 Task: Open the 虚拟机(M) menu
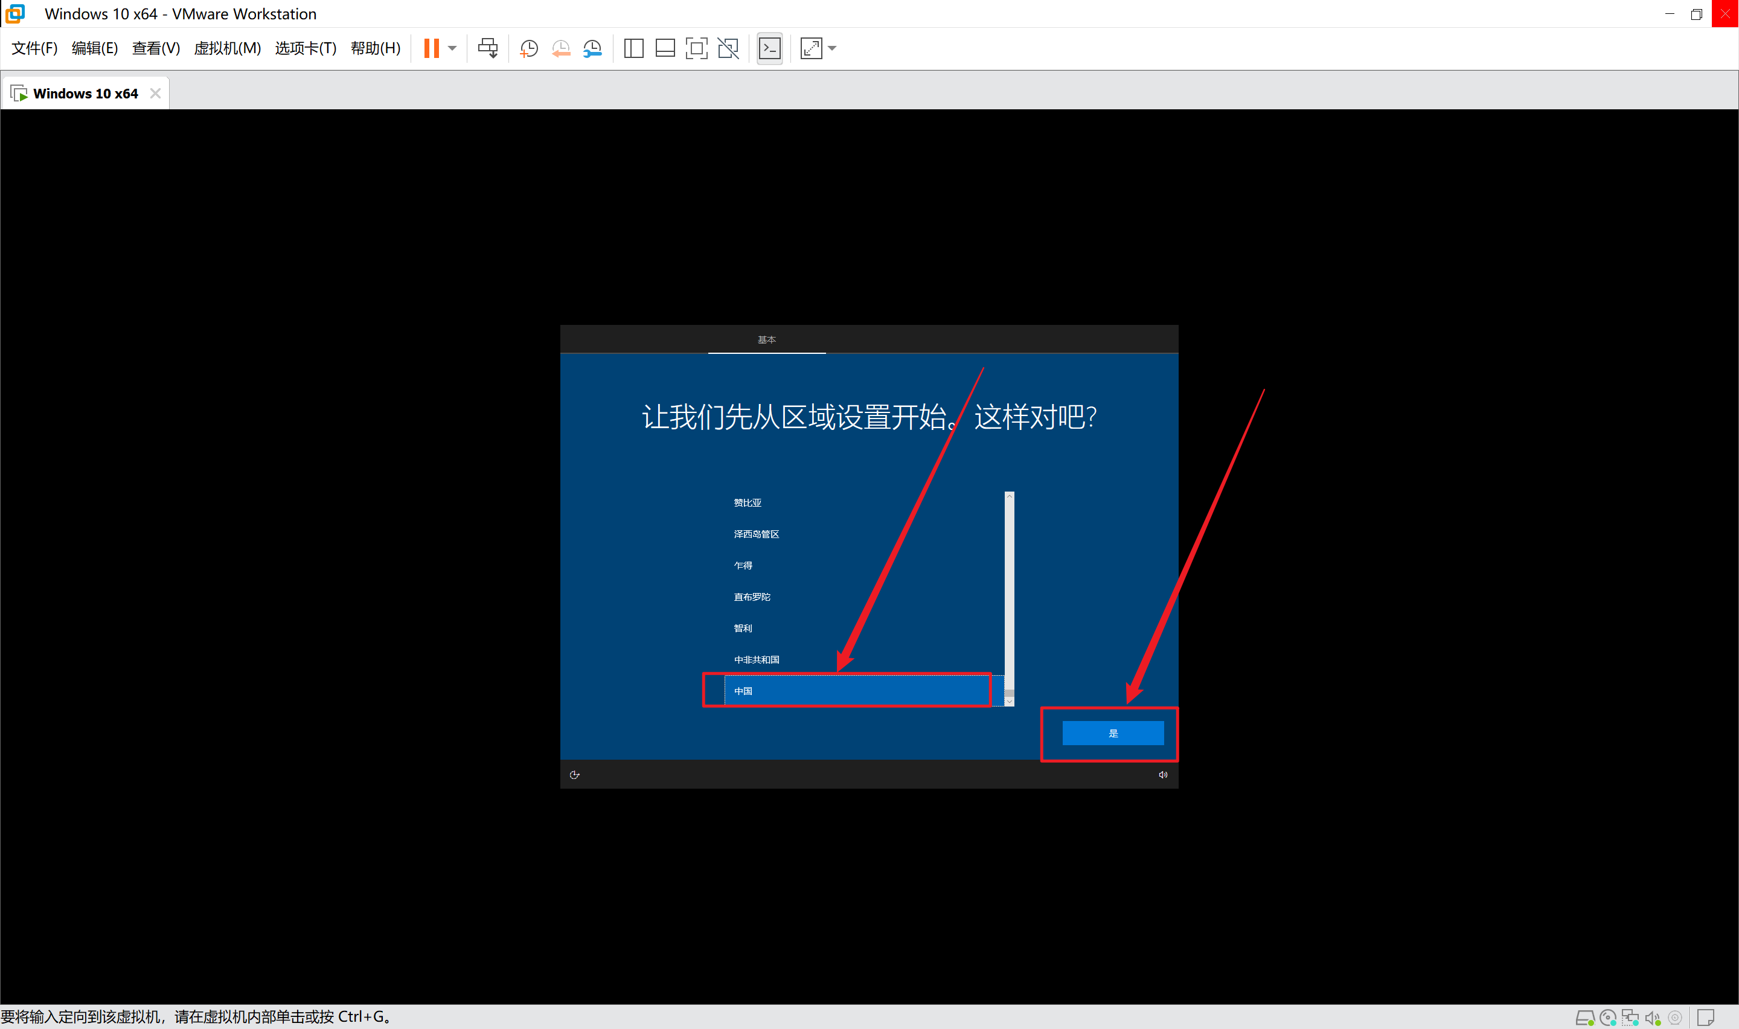pos(226,48)
